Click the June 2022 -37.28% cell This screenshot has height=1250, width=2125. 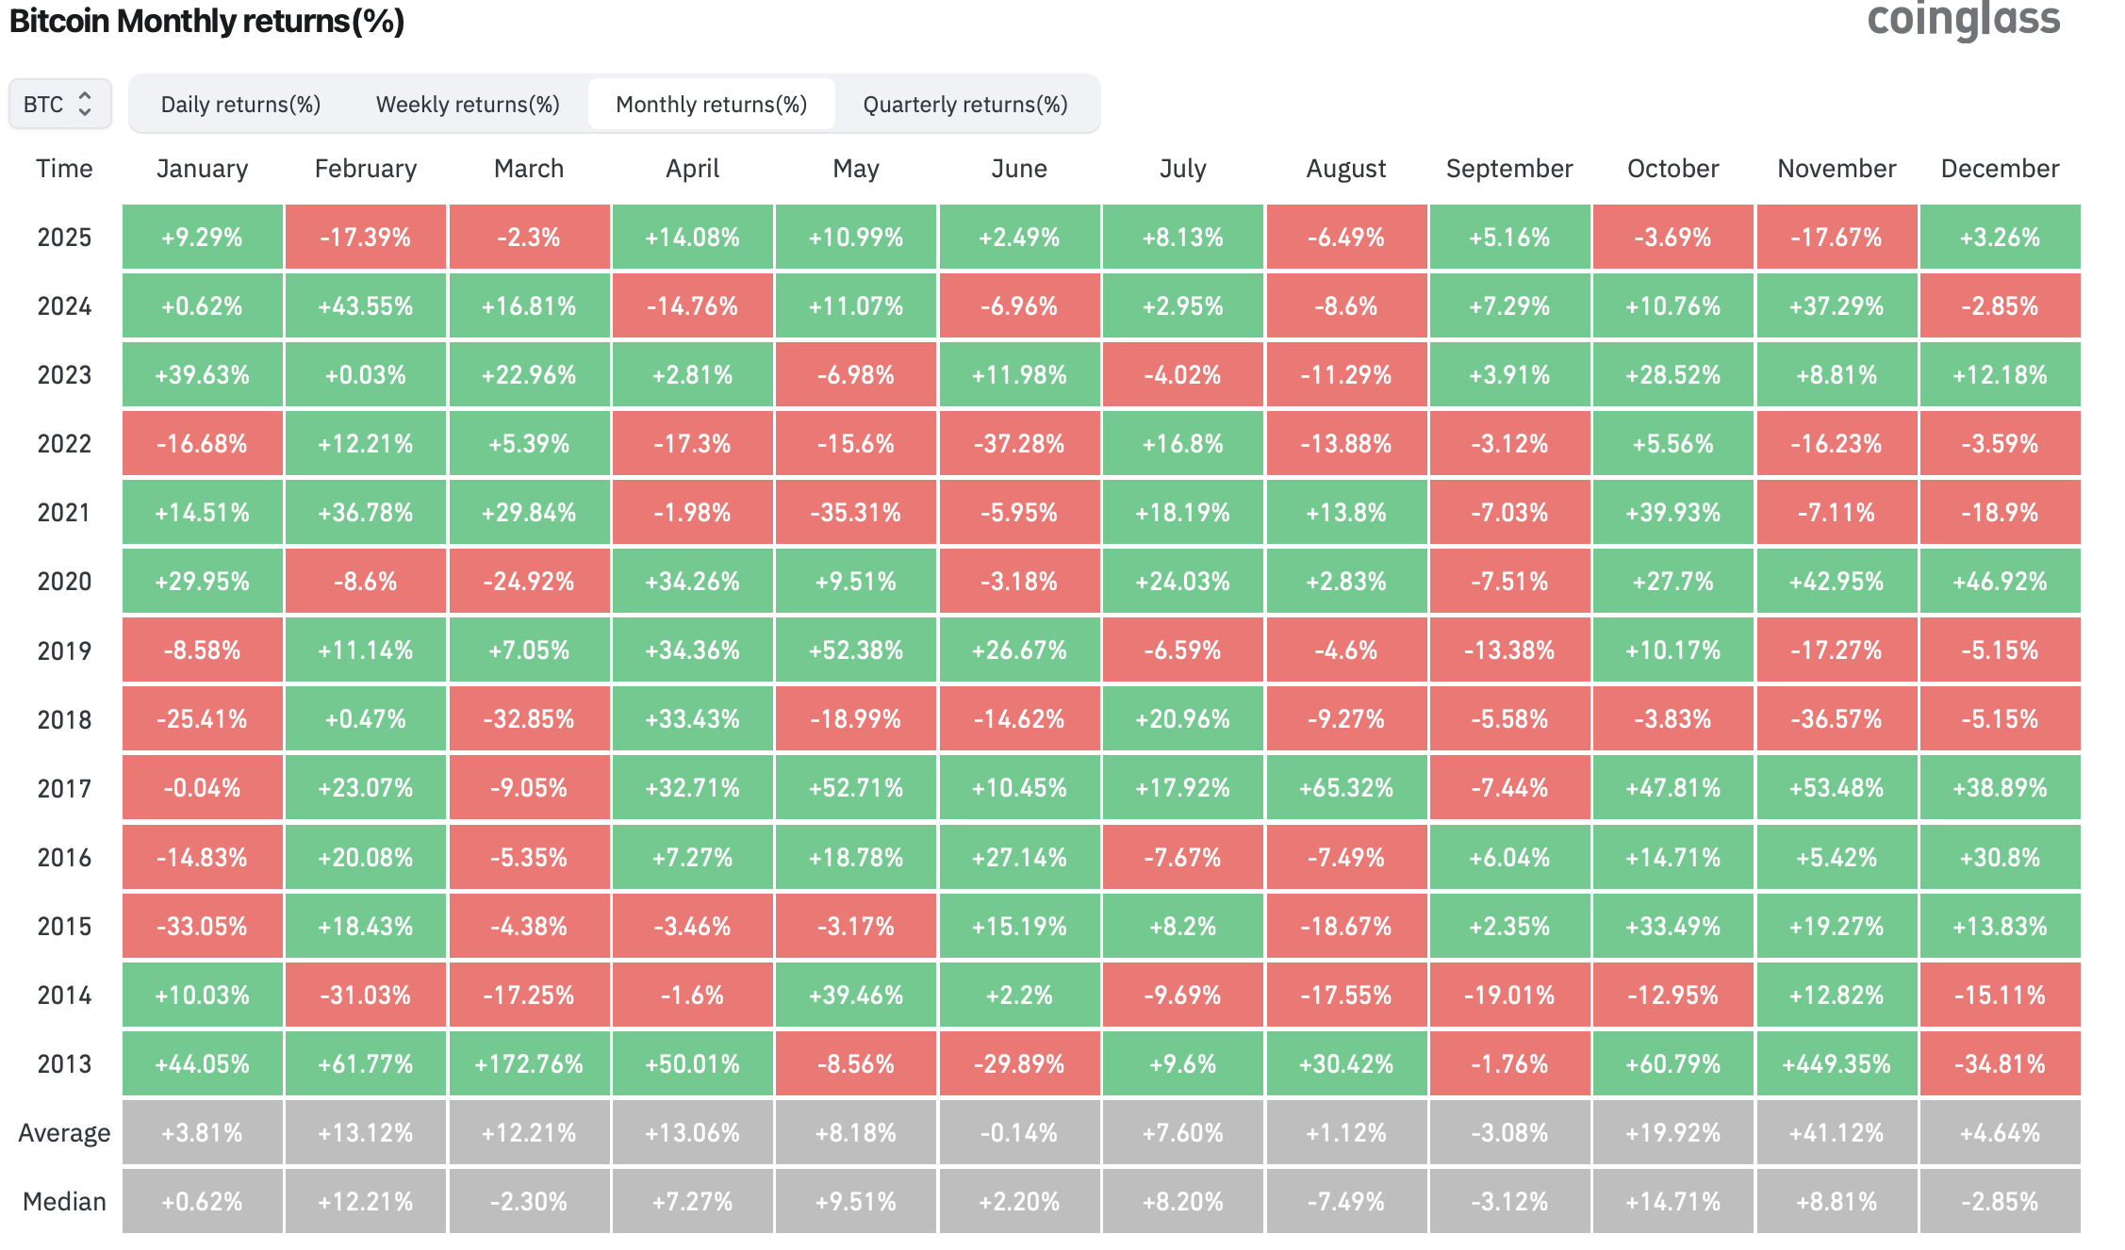(1019, 444)
